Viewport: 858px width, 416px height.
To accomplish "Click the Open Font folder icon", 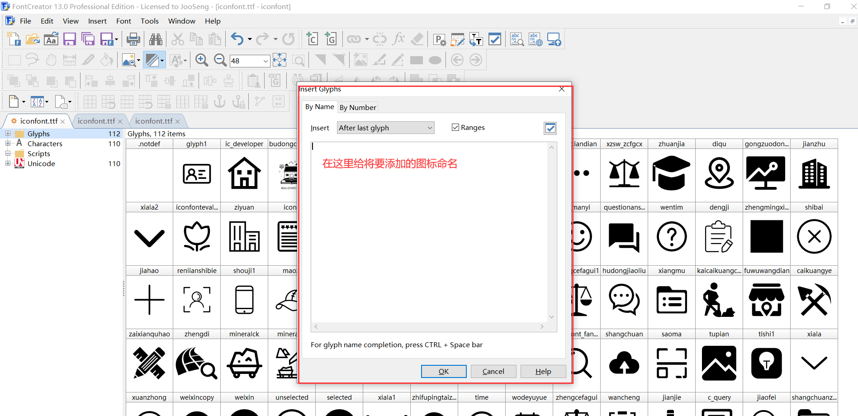I will click(x=33, y=39).
